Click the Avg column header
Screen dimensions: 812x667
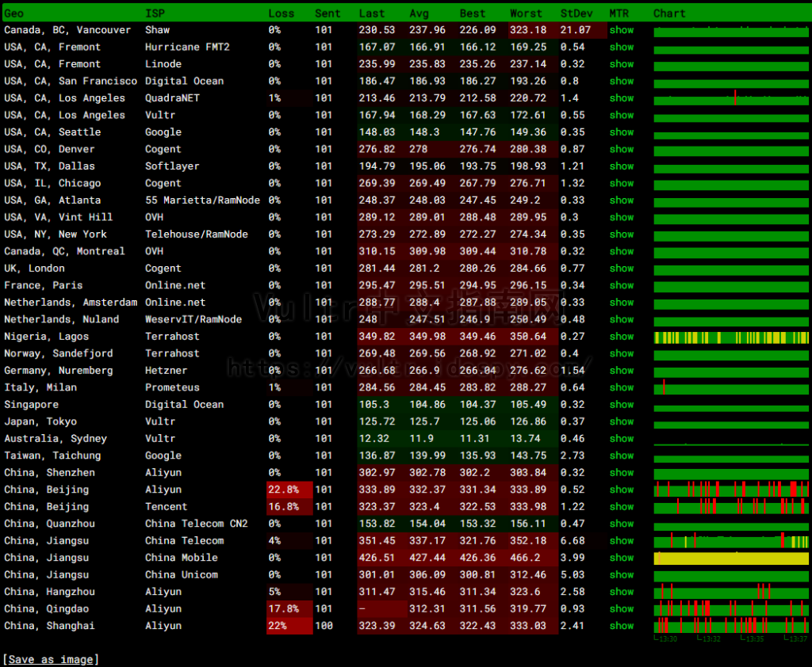click(419, 13)
